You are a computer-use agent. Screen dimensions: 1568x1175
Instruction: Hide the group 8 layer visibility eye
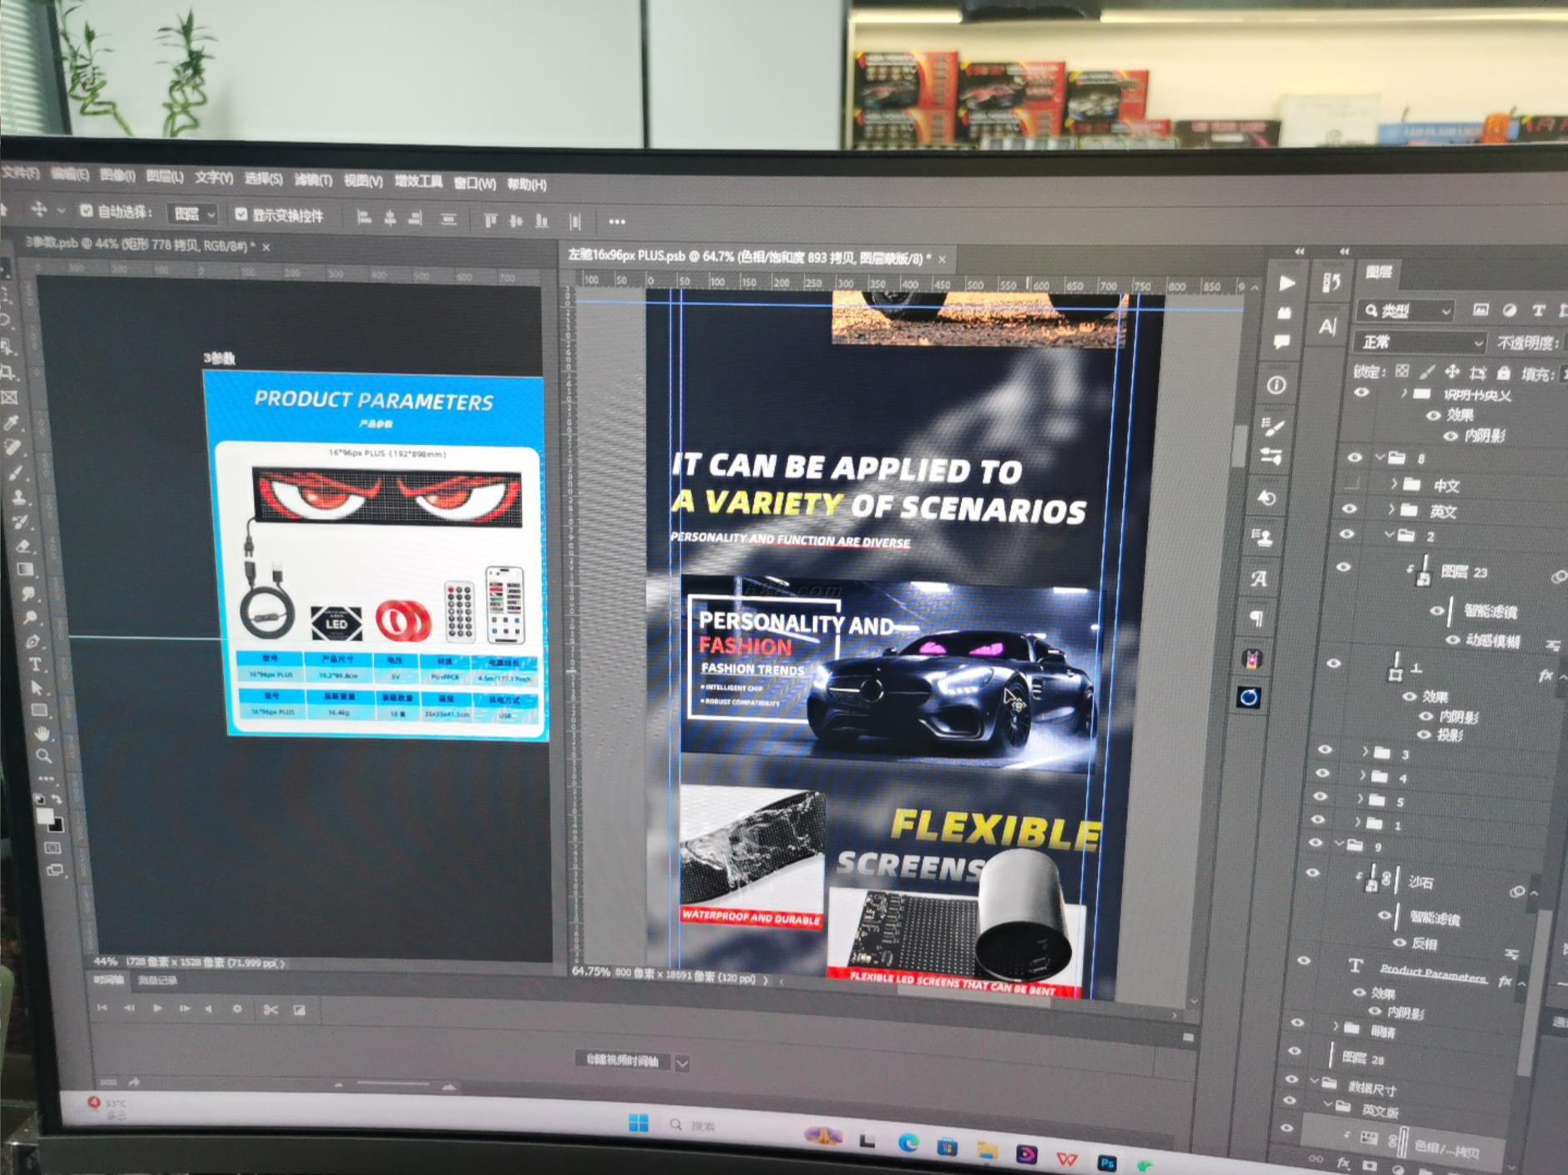point(1354,457)
